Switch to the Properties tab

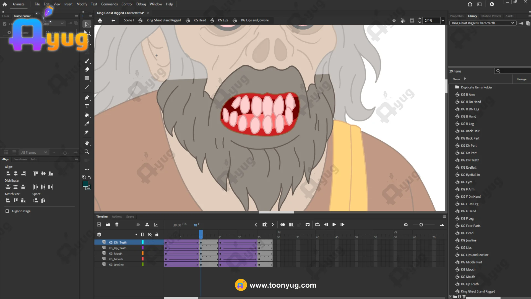(457, 16)
